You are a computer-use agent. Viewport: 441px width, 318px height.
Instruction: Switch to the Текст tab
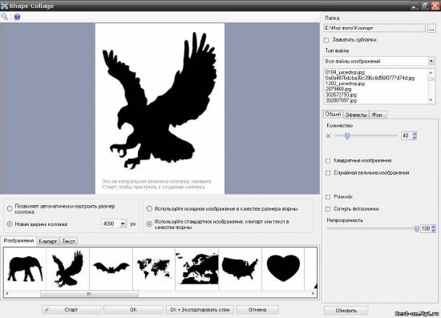point(68,241)
